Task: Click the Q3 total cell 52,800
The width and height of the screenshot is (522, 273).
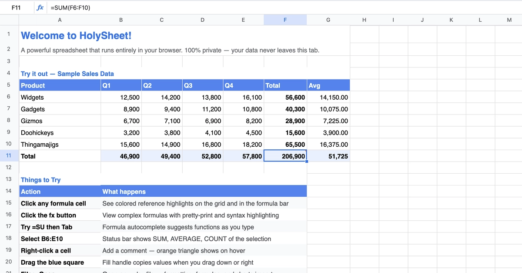Action: click(x=202, y=156)
